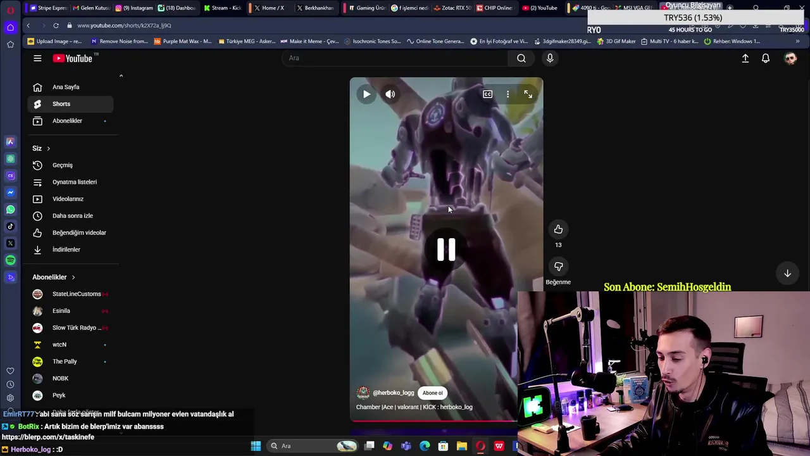Click play button at top of short

366,94
